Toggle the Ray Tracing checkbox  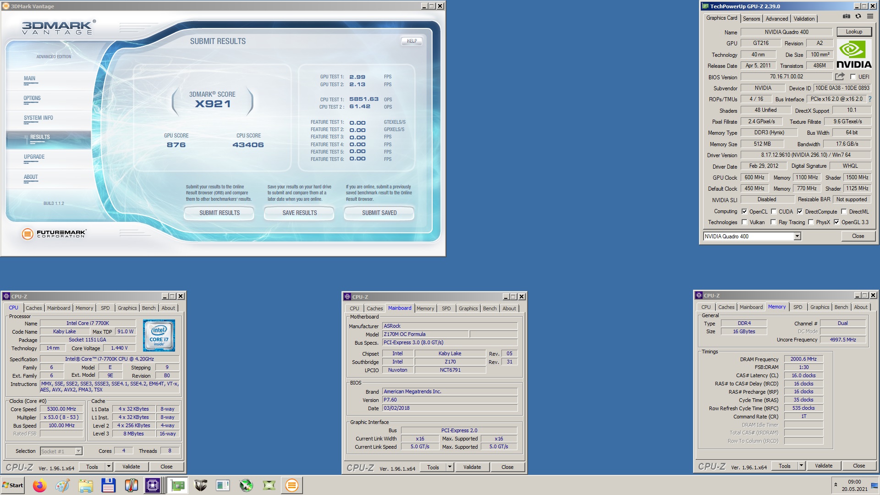point(774,222)
